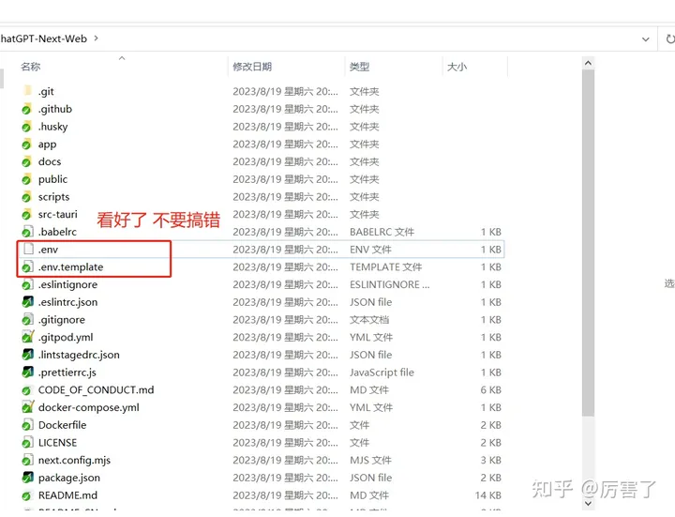Select the Dockerfile file icon
The height and width of the screenshot is (517, 675).
point(27,425)
